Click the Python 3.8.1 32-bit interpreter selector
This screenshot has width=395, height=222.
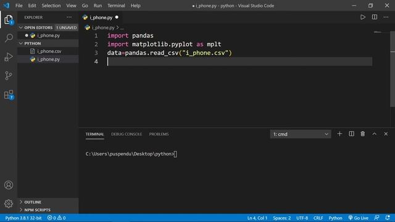(x=23, y=218)
